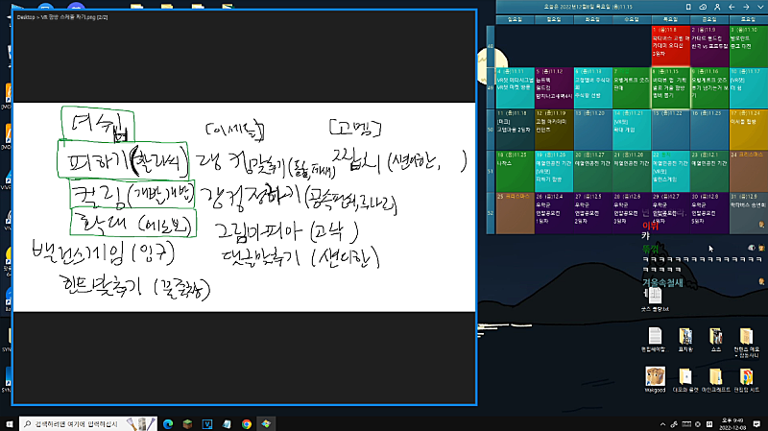Select the txt file icon above the desktop icon grid
768x431 pixels.
(655, 299)
